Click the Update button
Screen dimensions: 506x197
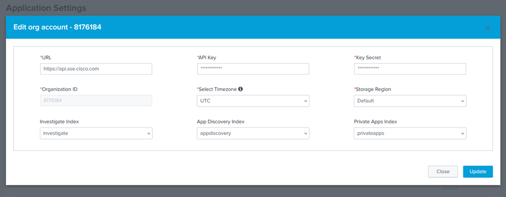click(478, 172)
